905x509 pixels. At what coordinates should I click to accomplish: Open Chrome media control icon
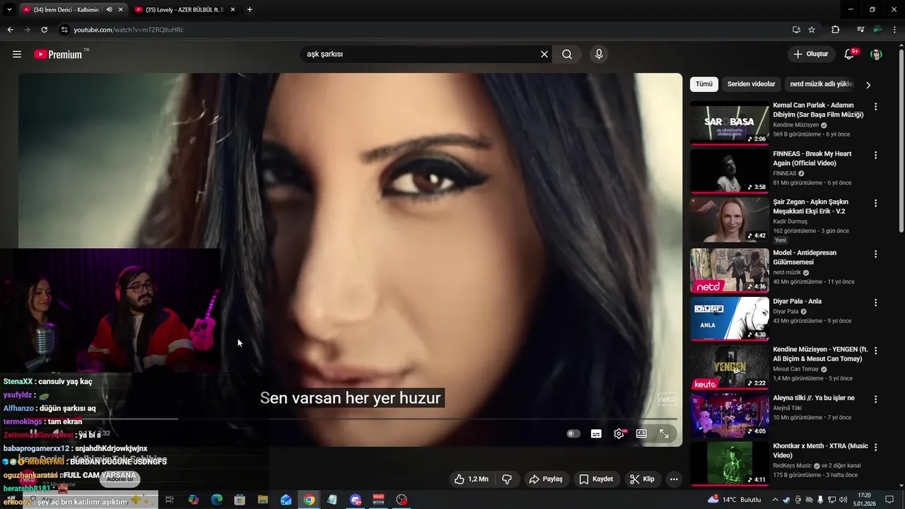pyautogui.click(x=860, y=30)
